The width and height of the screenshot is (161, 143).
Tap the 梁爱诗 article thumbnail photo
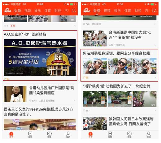15,94
